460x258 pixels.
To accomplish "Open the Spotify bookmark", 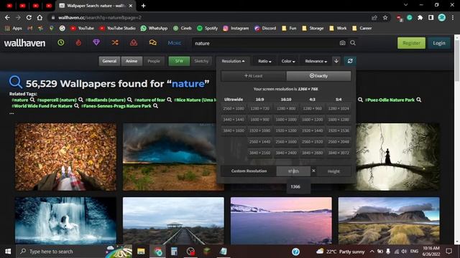I will [208, 28].
